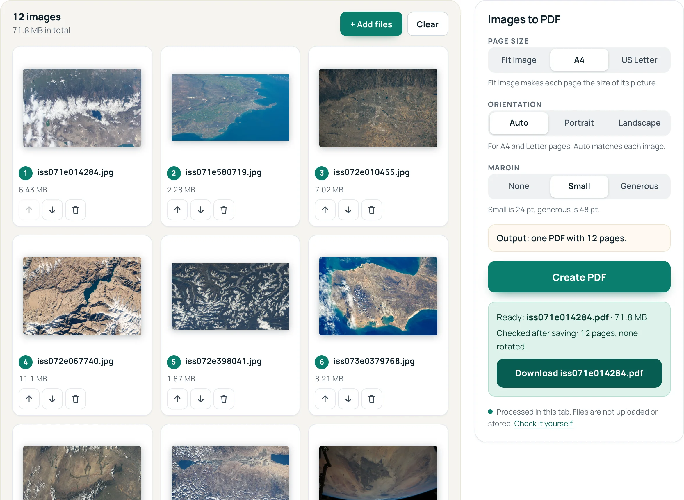Select the Small margin option

click(579, 186)
